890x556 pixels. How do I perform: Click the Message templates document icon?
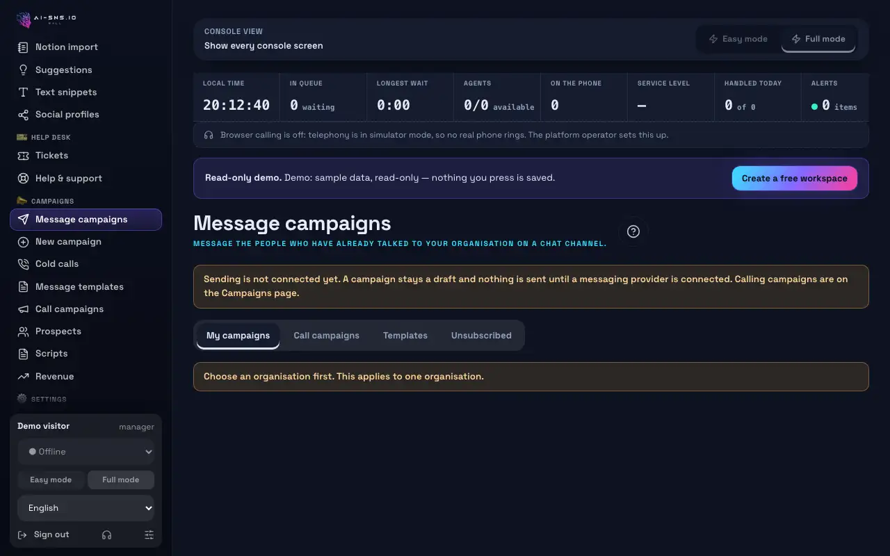coord(24,286)
